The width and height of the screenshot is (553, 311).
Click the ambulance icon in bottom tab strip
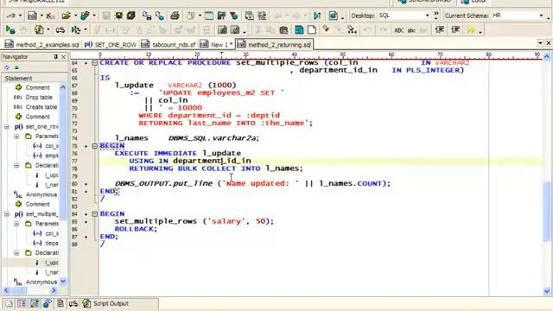click(73, 303)
